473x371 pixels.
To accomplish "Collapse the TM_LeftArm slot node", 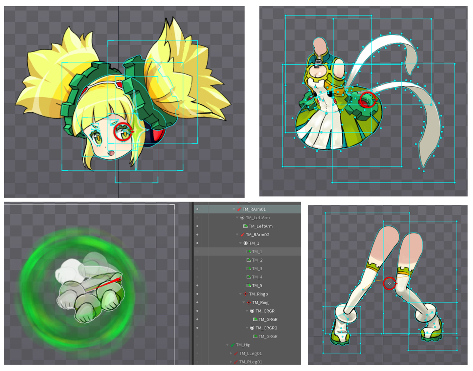I will point(237,218).
